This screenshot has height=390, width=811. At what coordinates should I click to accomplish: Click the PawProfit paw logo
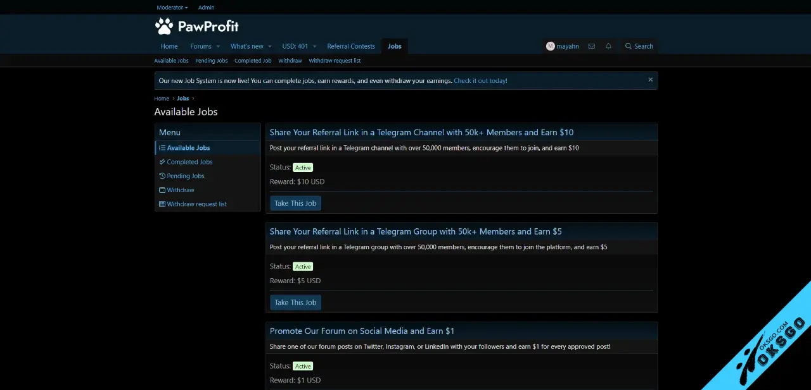(196, 27)
